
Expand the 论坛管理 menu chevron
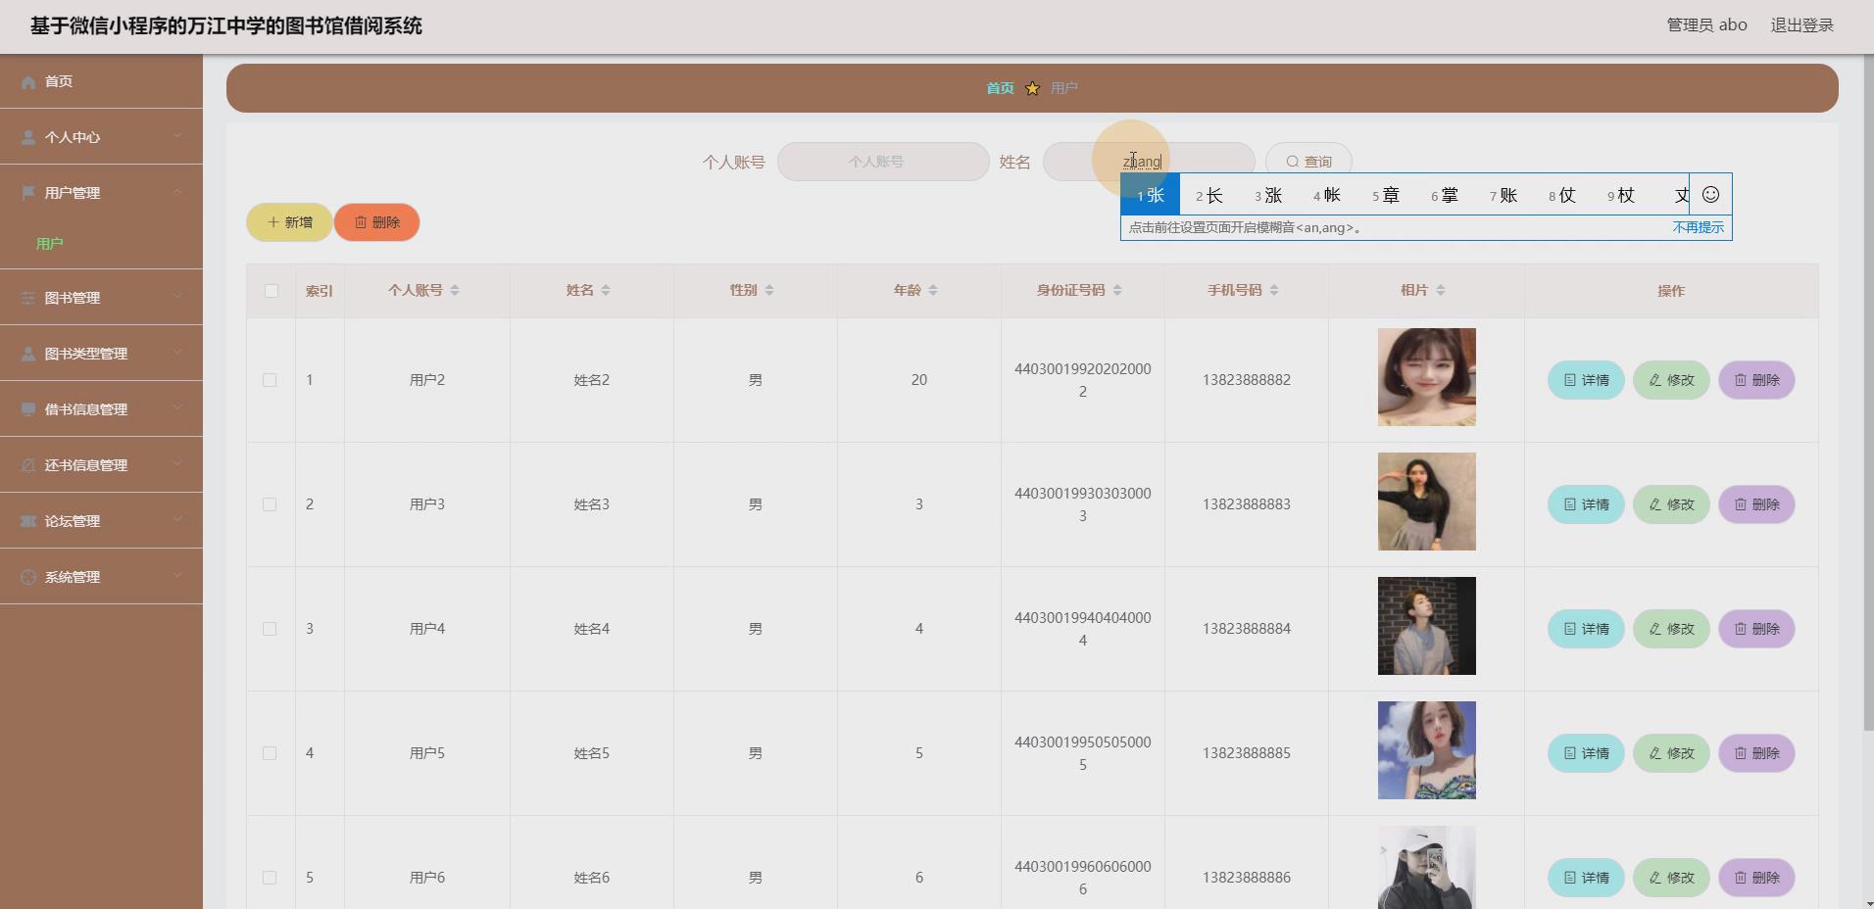click(177, 520)
